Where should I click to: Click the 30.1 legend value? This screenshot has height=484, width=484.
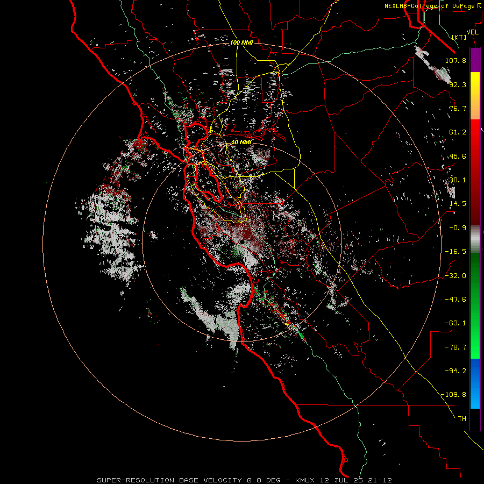coord(458,180)
